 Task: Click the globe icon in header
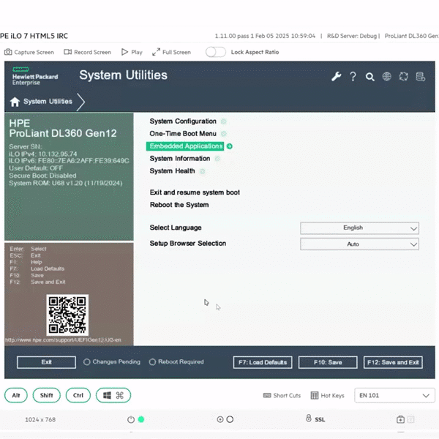[x=386, y=76]
